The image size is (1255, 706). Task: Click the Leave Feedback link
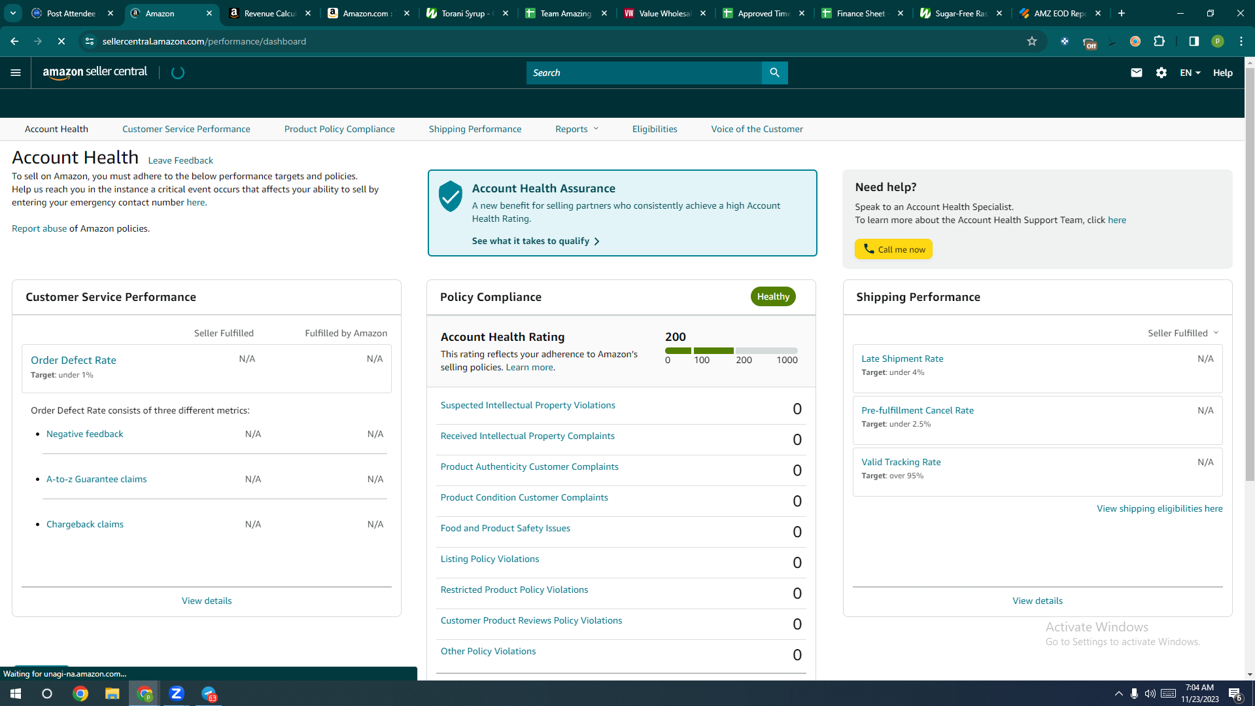point(181,160)
